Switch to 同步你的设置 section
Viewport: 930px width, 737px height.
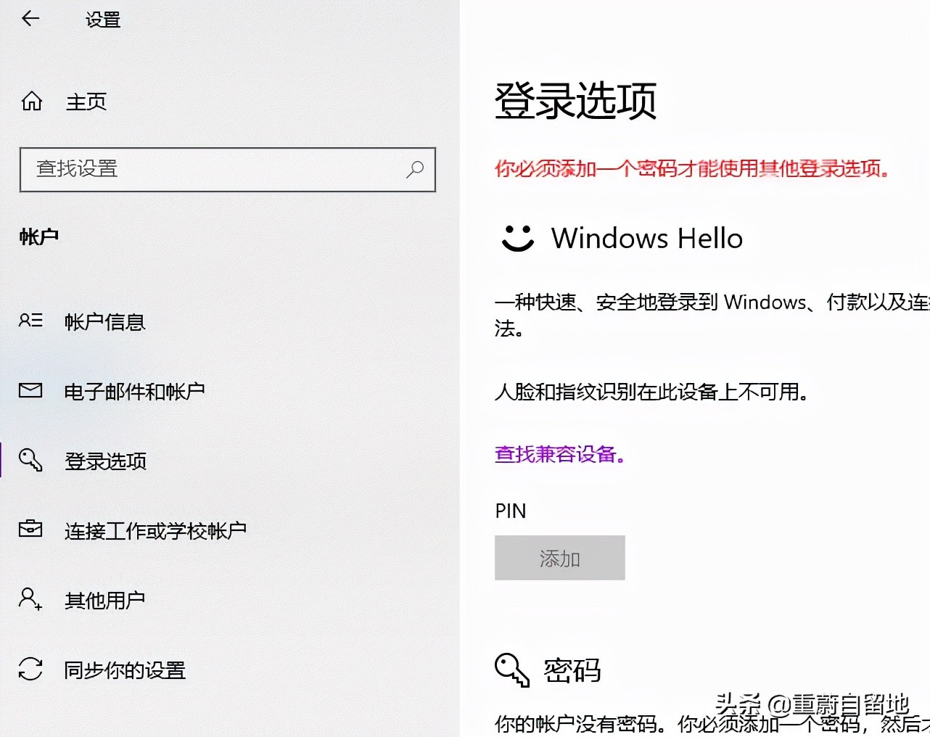124,670
